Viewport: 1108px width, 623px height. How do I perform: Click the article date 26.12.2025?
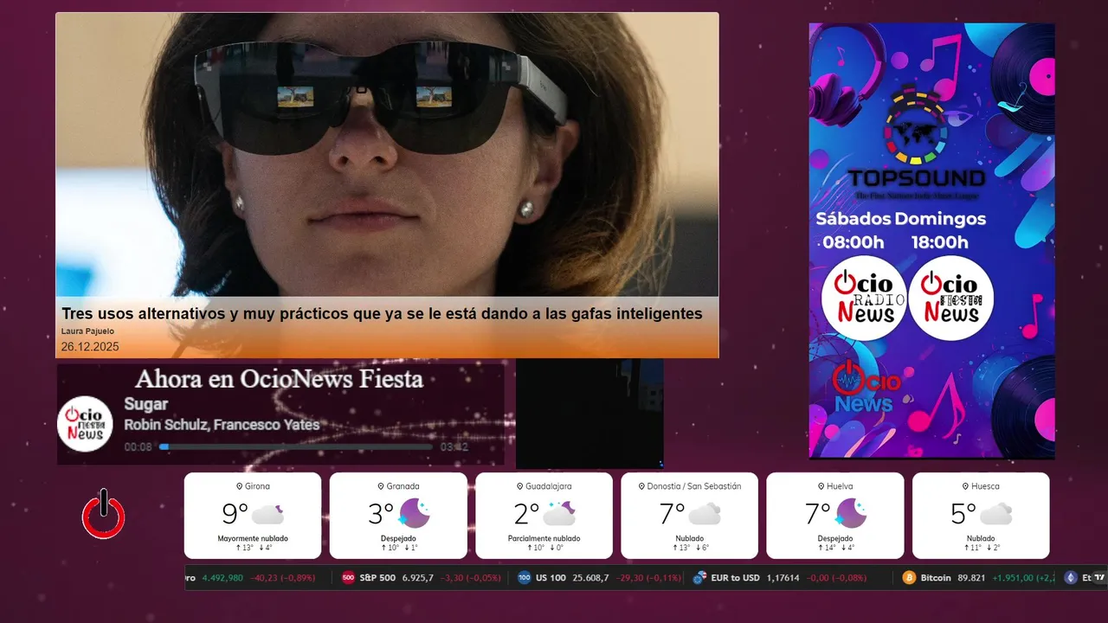click(x=90, y=347)
